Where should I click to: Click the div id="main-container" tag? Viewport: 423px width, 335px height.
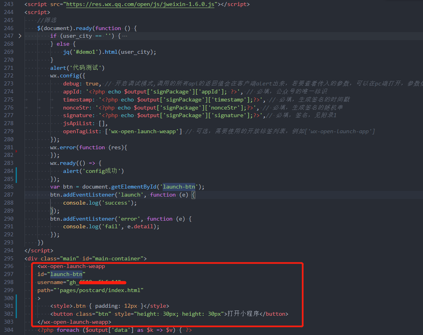click(86, 258)
